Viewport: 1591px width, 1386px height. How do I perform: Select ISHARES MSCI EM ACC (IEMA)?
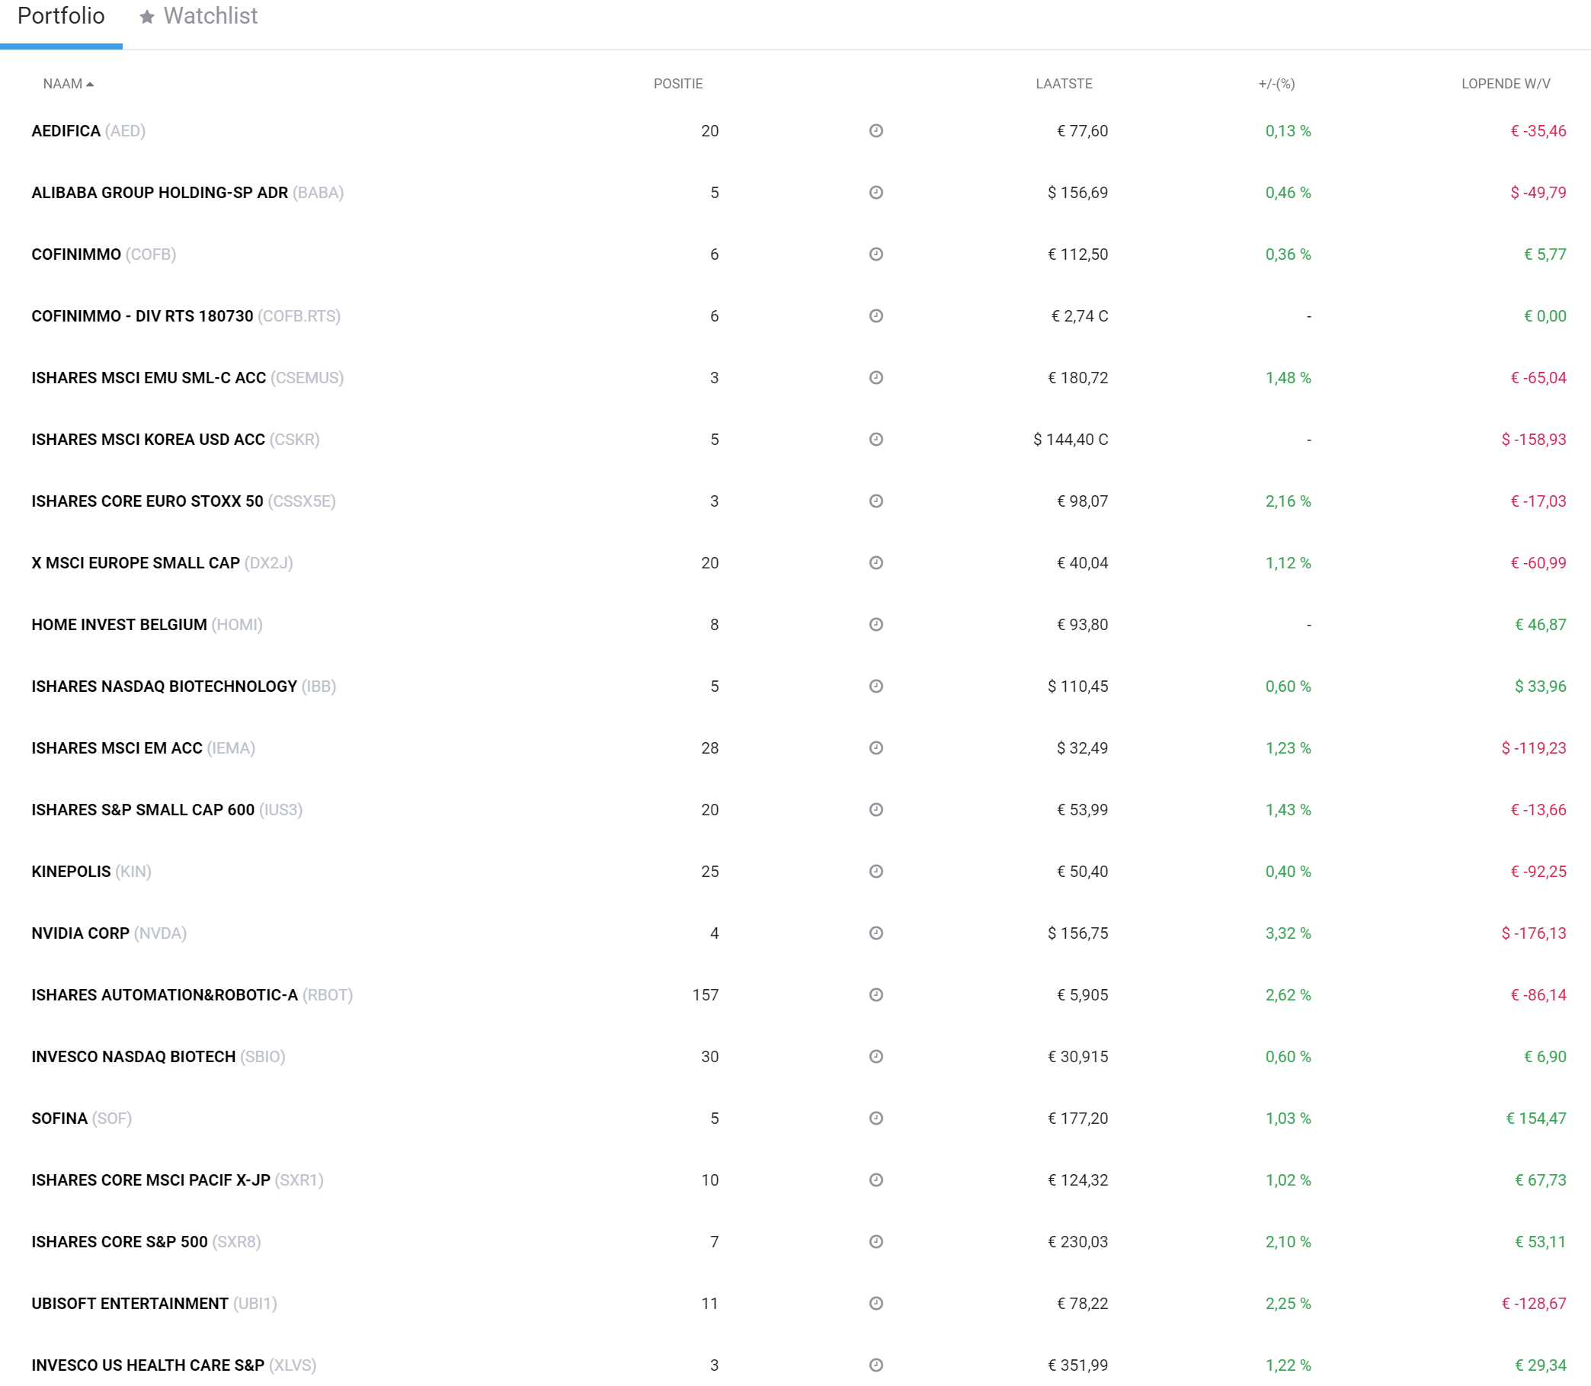143,748
